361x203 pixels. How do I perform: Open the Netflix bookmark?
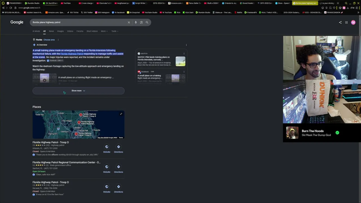click(x=238, y=12)
